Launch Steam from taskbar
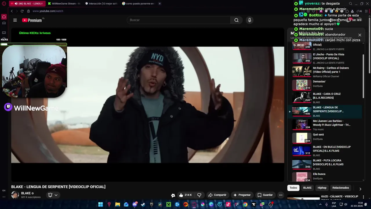Image resolution: width=371 pixels, height=209 pixels. (x=143, y=204)
